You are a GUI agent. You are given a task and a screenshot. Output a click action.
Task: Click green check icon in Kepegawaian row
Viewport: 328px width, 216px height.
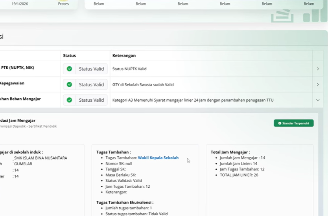point(69,84)
